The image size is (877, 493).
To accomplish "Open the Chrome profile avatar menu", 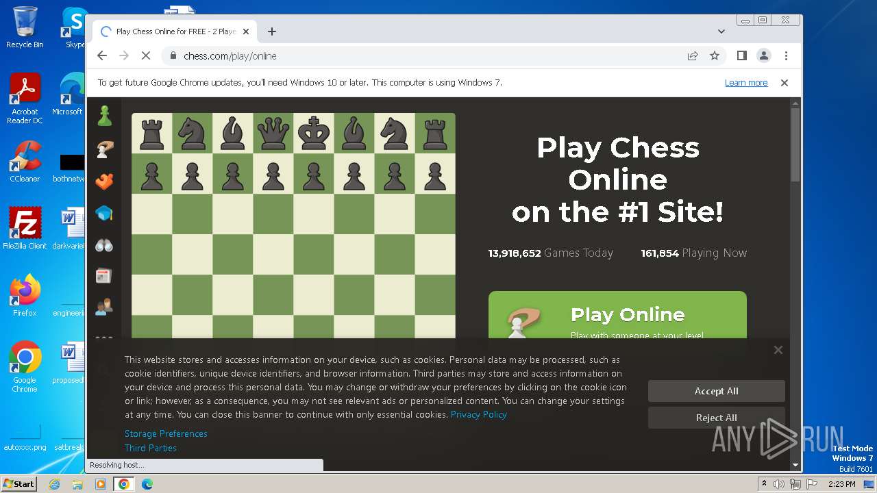I will [764, 55].
